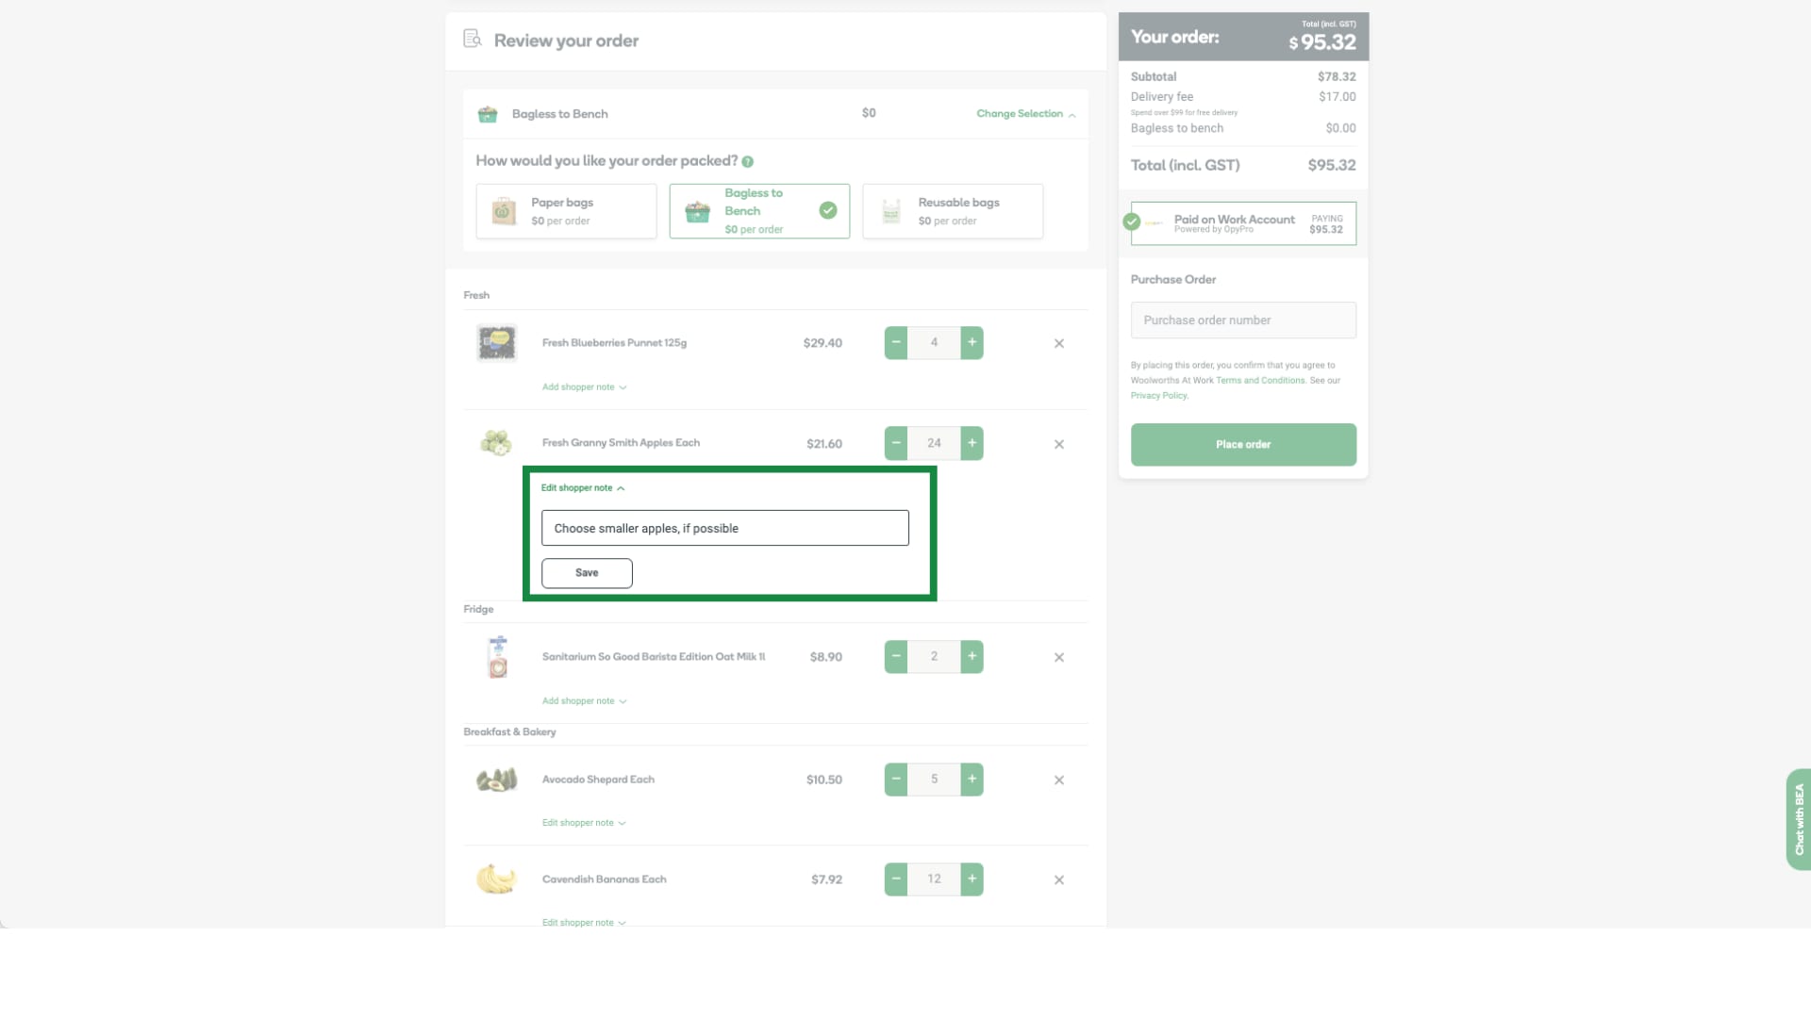Increase Avocado Shepard quantity
Screen dimensions: 1811x1018
tap(972, 780)
